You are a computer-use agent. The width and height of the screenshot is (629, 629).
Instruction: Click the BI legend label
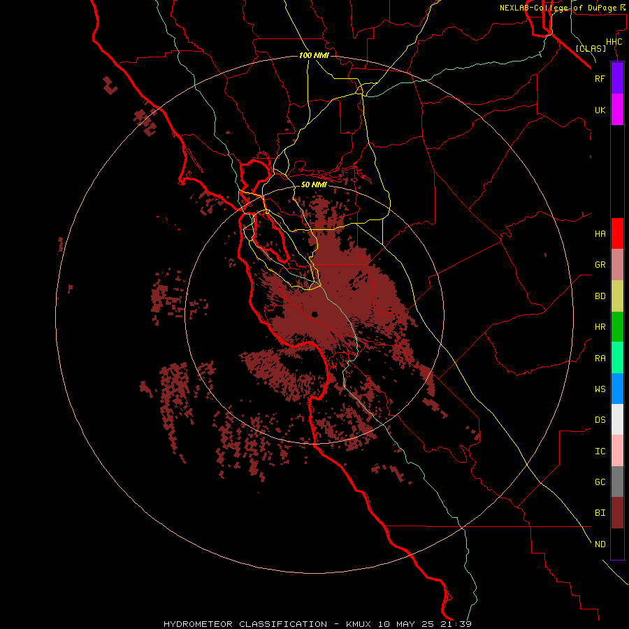pyautogui.click(x=600, y=513)
